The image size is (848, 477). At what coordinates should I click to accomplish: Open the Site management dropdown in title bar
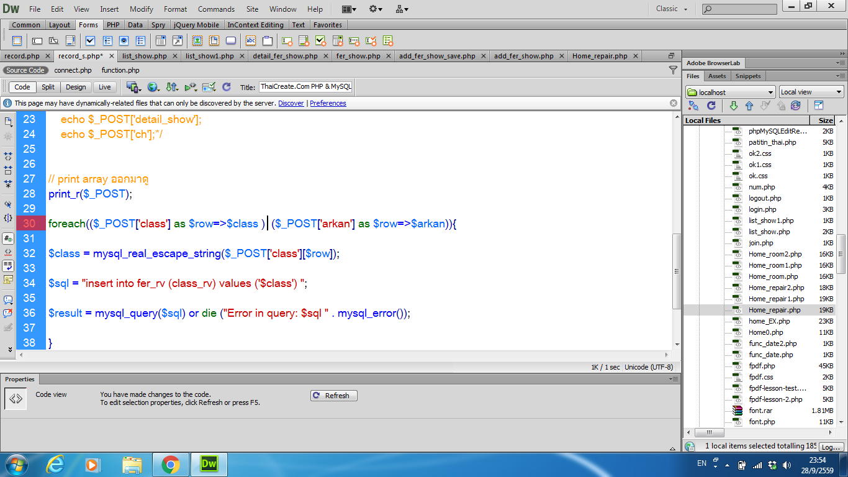pos(402,9)
